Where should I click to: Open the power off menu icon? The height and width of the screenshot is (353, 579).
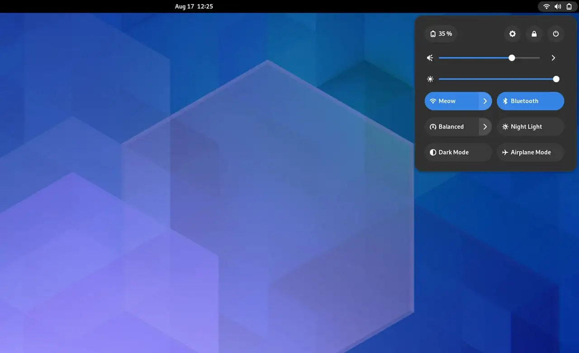click(556, 34)
